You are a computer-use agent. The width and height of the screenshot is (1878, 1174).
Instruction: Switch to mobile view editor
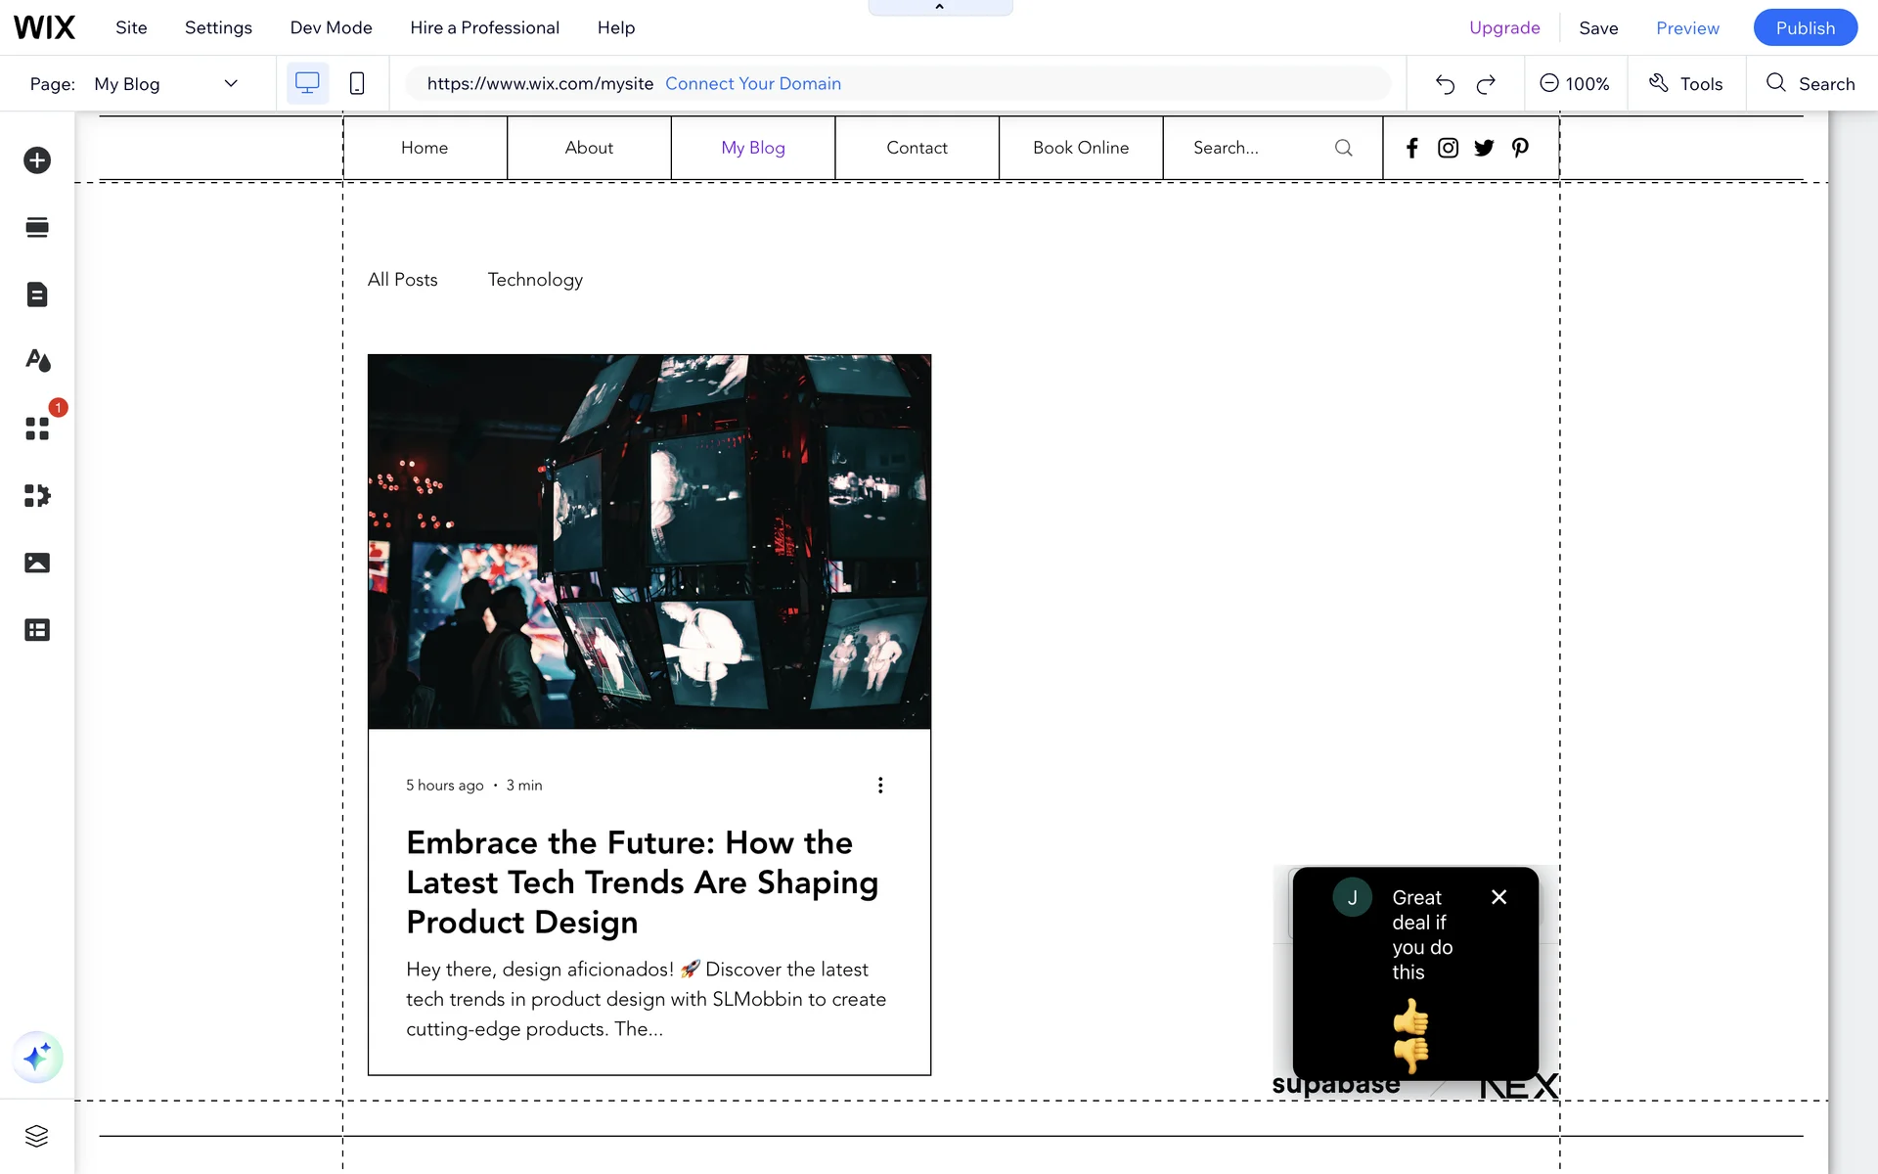(357, 84)
